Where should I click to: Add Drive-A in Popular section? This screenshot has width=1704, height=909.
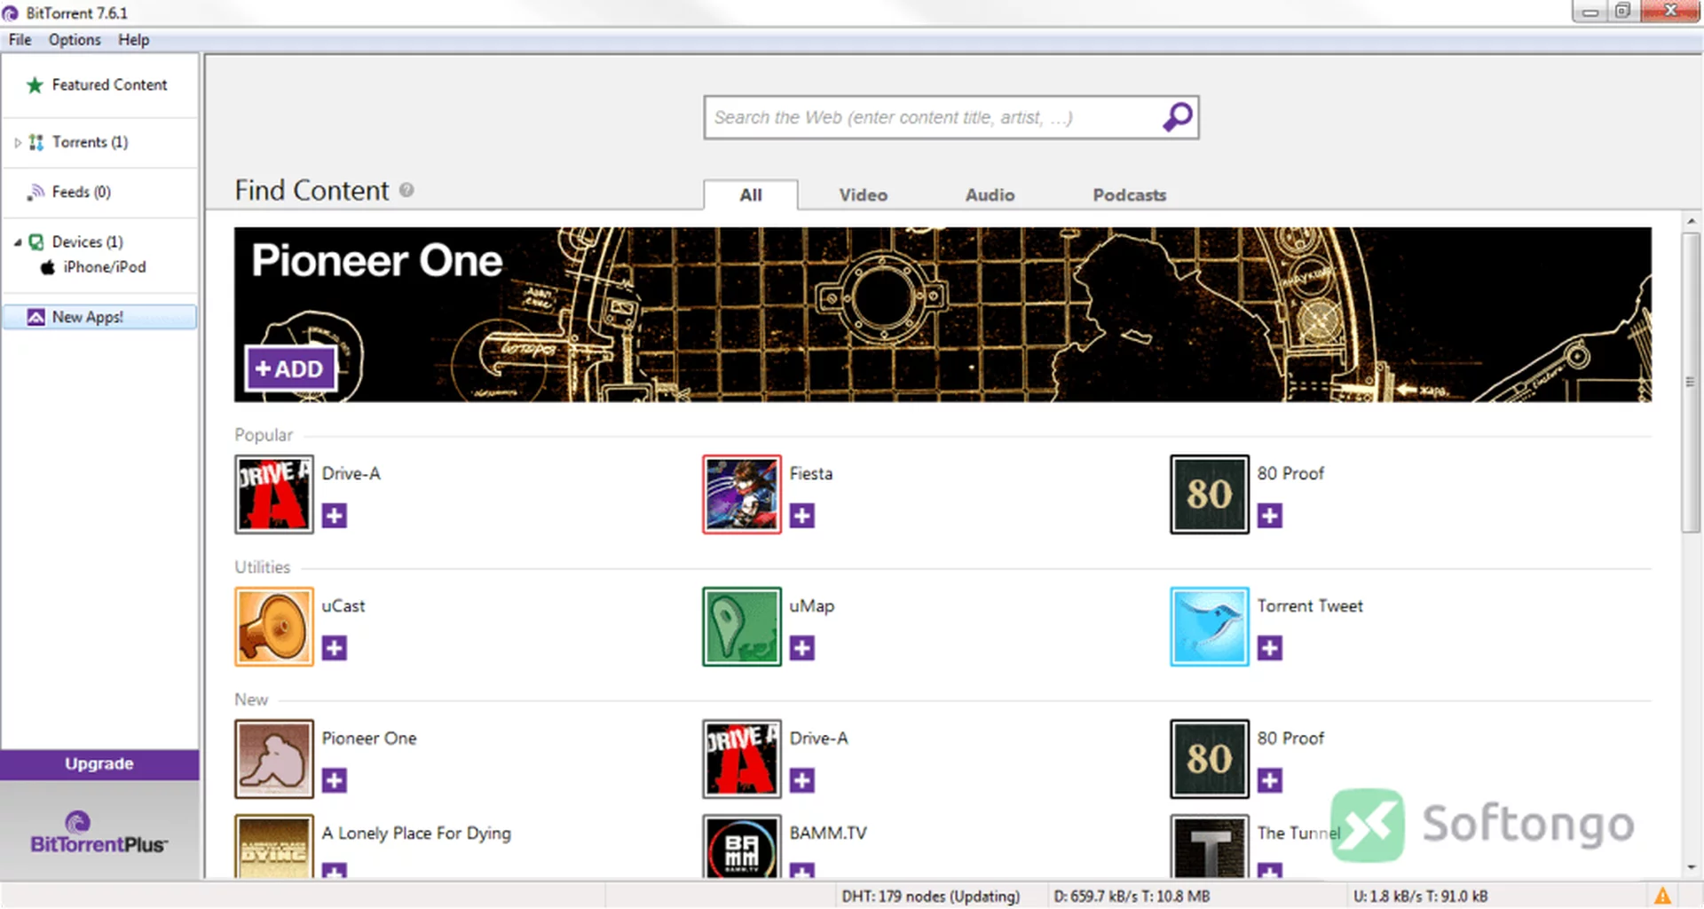(335, 516)
